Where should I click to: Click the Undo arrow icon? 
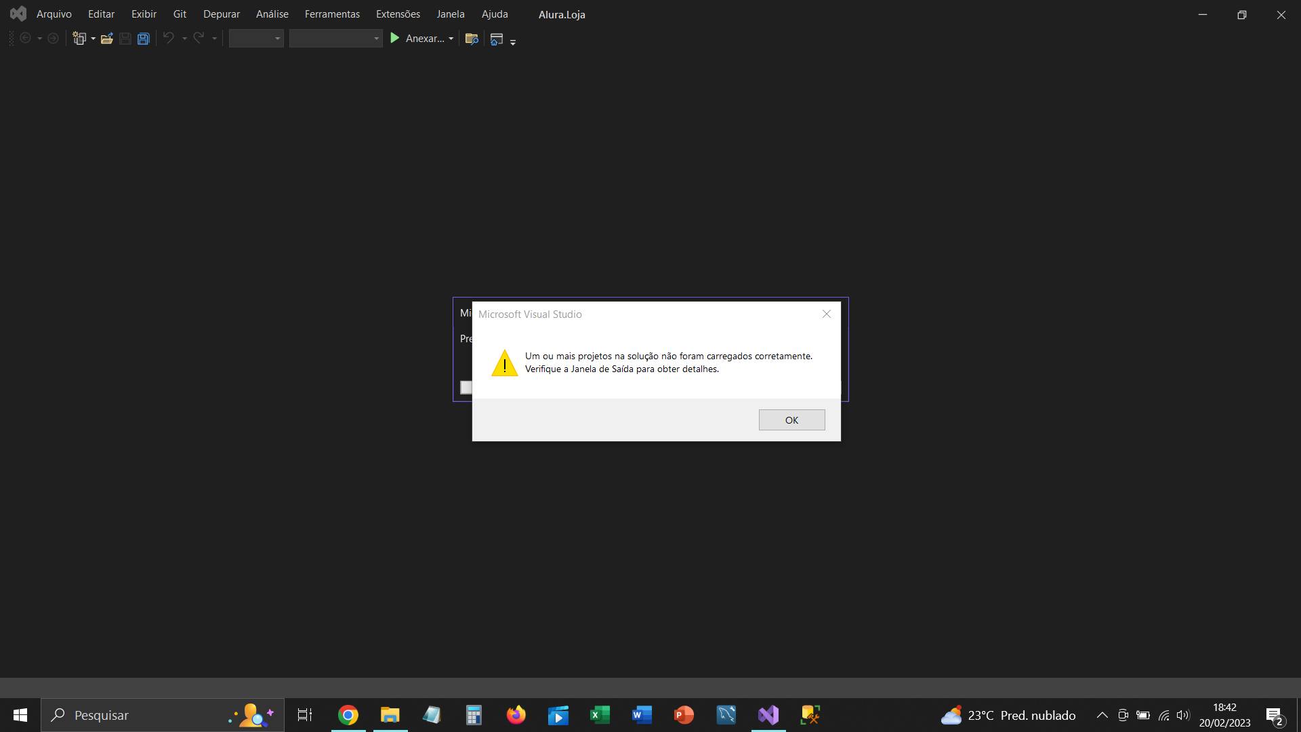169,39
